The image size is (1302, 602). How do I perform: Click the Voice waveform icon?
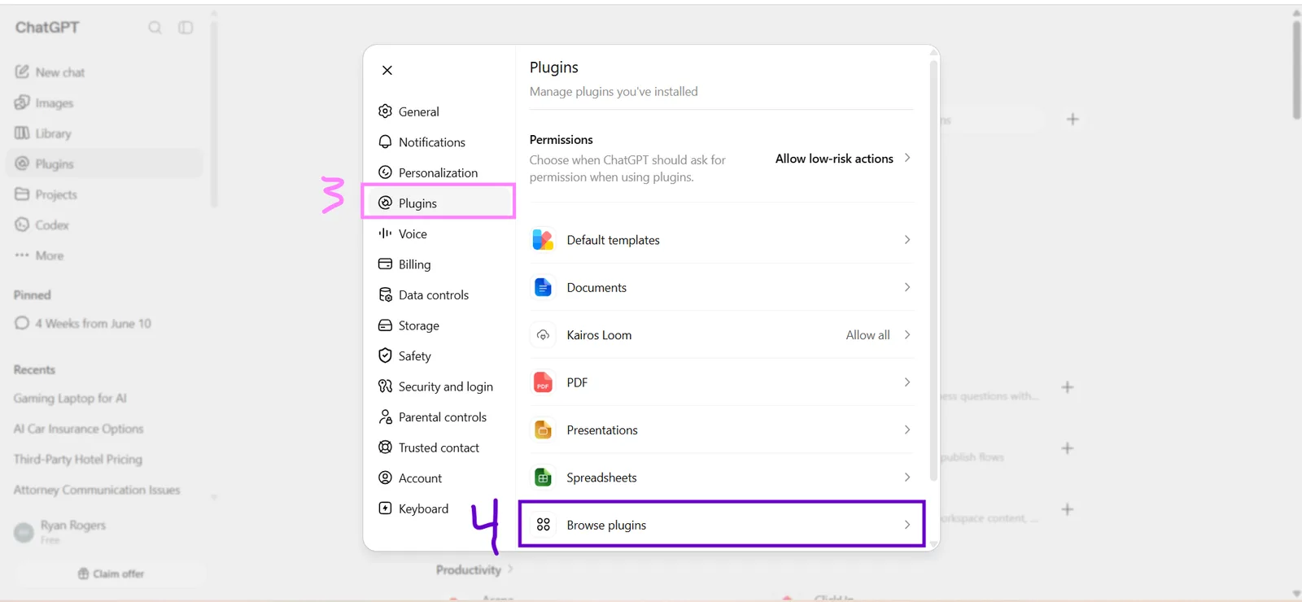click(x=386, y=233)
